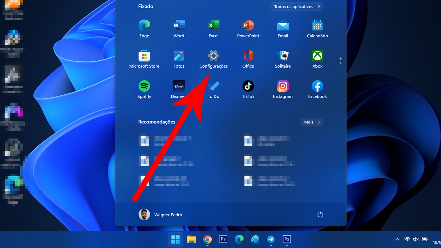Open Wagner Pedro user account menu
Screen dimensions: 441x248
point(160,215)
